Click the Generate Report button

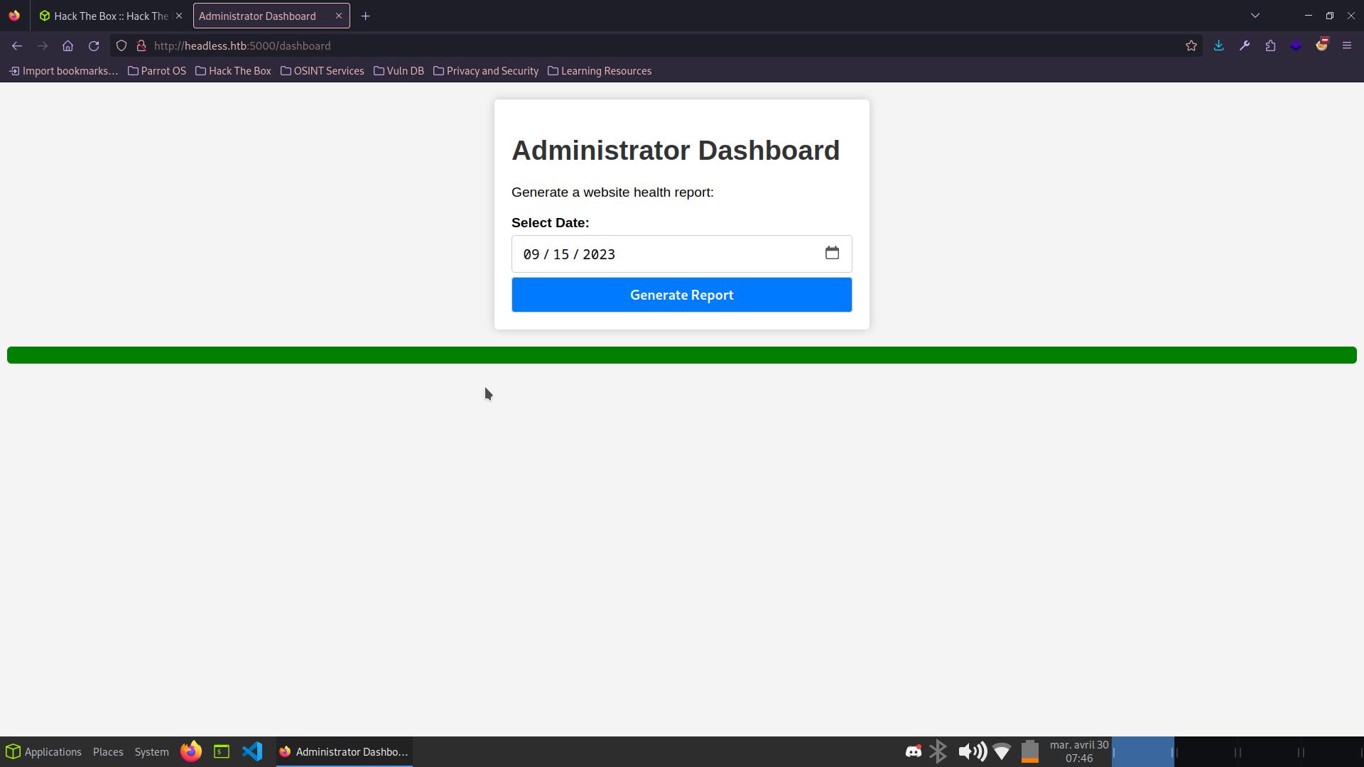coord(681,295)
